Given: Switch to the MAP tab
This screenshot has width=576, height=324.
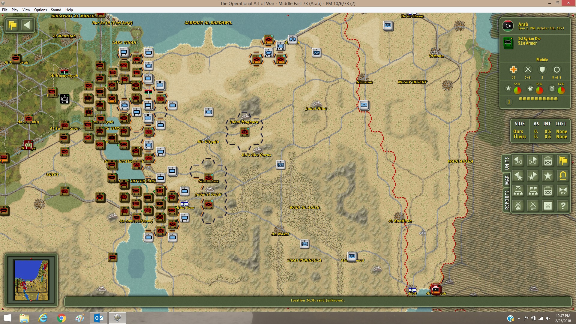Looking at the screenshot, I should (507, 180).
